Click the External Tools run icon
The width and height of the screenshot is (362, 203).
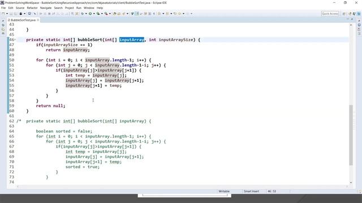click(x=106, y=14)
